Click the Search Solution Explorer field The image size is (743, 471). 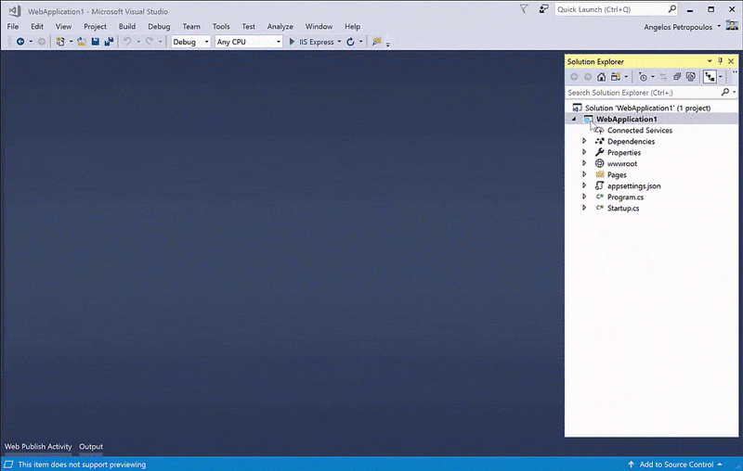(x=641, y=93)
